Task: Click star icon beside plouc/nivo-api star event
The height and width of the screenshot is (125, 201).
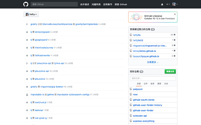Action: click(27, 71)
